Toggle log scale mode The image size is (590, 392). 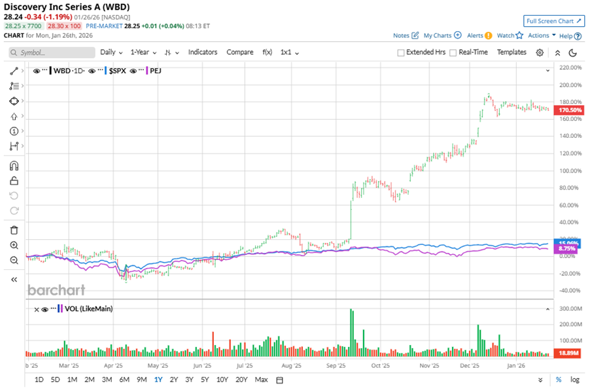[574, 380]
